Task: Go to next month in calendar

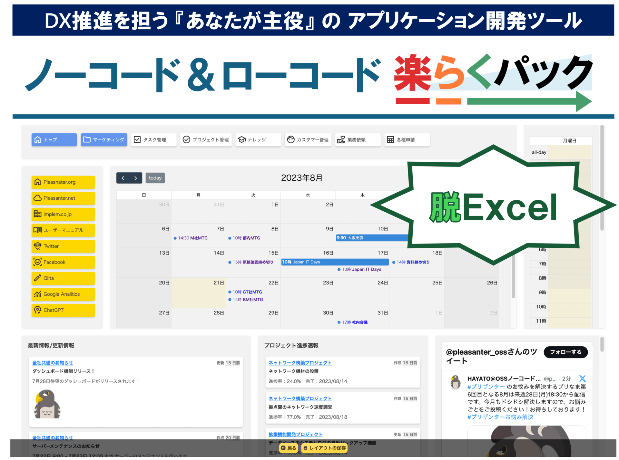Action: 136,178
